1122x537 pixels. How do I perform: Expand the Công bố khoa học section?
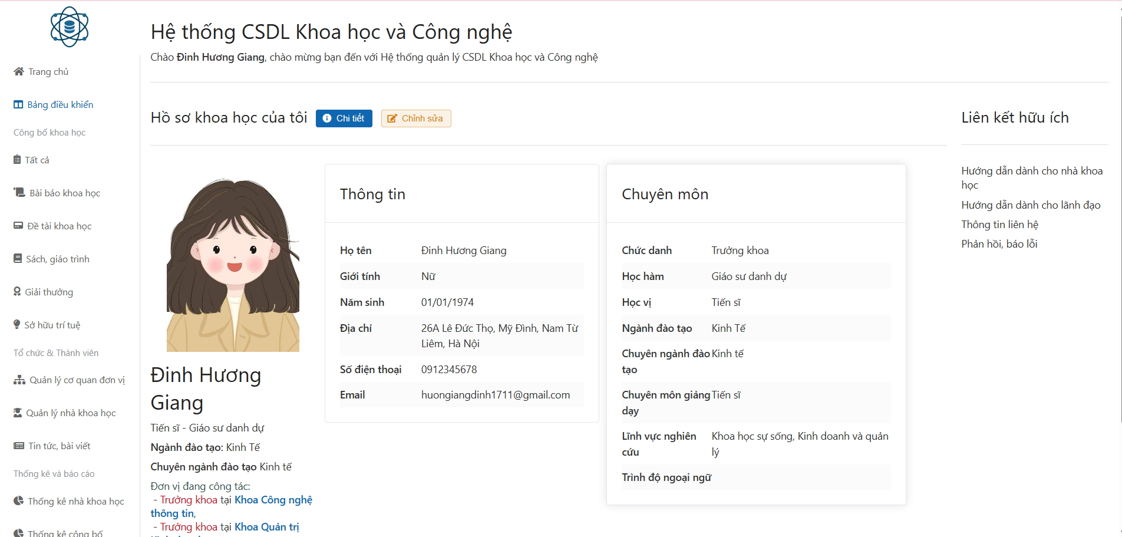point(49,132)
